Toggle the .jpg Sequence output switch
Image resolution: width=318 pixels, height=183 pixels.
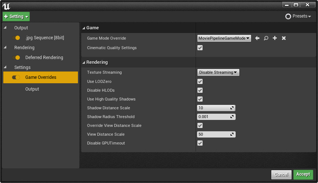click(16, 38)
